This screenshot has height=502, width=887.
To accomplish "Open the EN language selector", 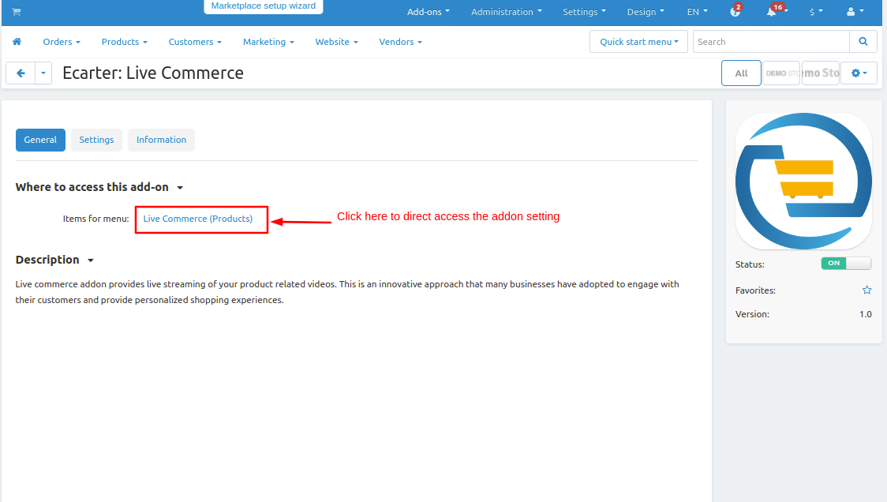I will coord(697,12).
